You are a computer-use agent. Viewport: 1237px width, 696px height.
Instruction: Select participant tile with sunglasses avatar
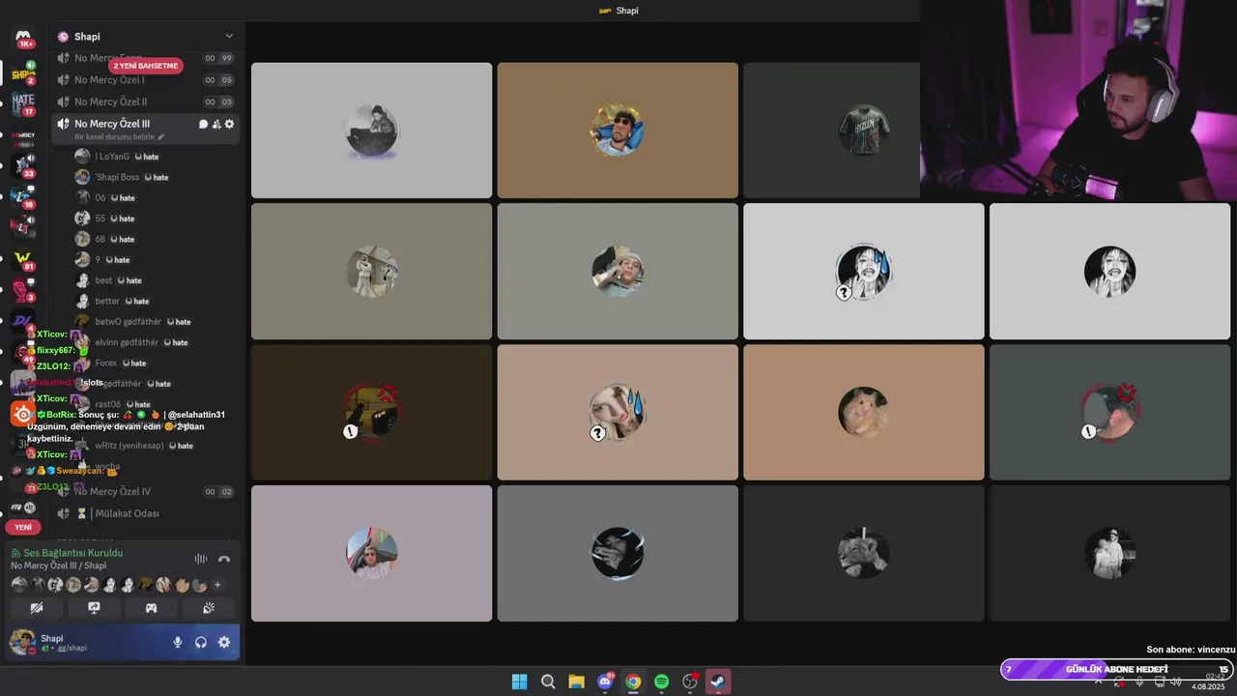click(x=618, y=130)
